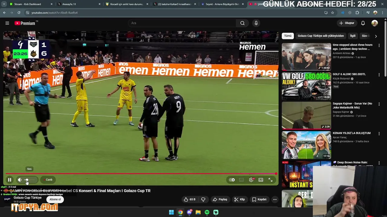This screenshot has width=387, height=217.
Task: Select Golazo Cup Türkiye adlı yükleyiciden chip
Action: click(321, 36)
